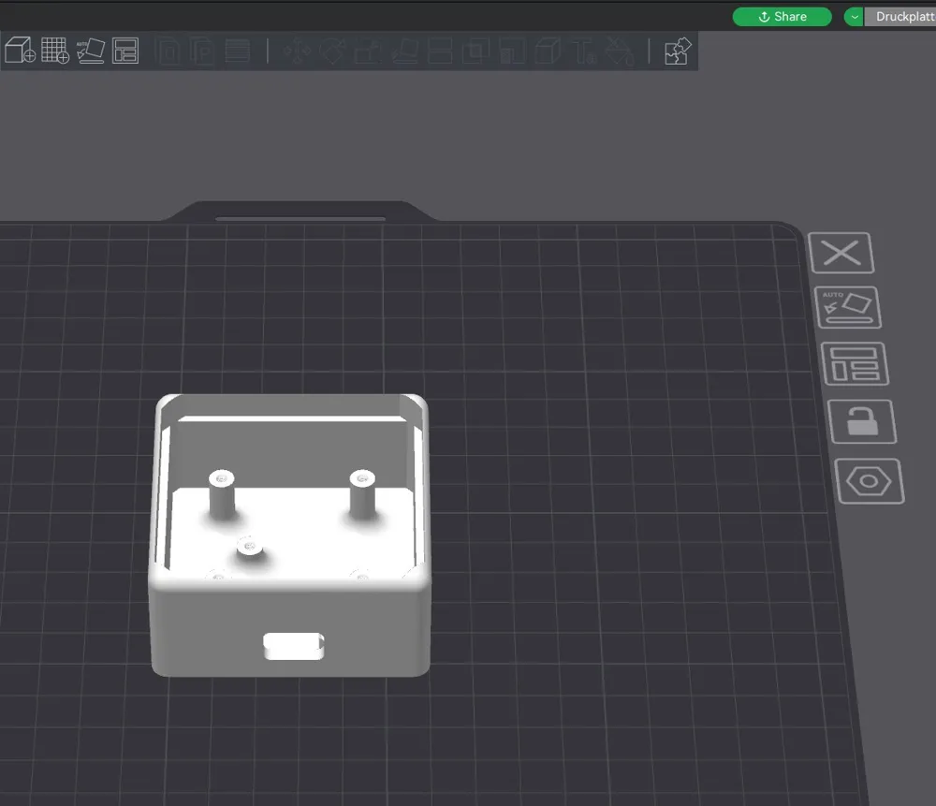This screenshot has width=936, height=806.
Task: Click Auto Orient in the top toolbar
Action: tap(91, 51)
